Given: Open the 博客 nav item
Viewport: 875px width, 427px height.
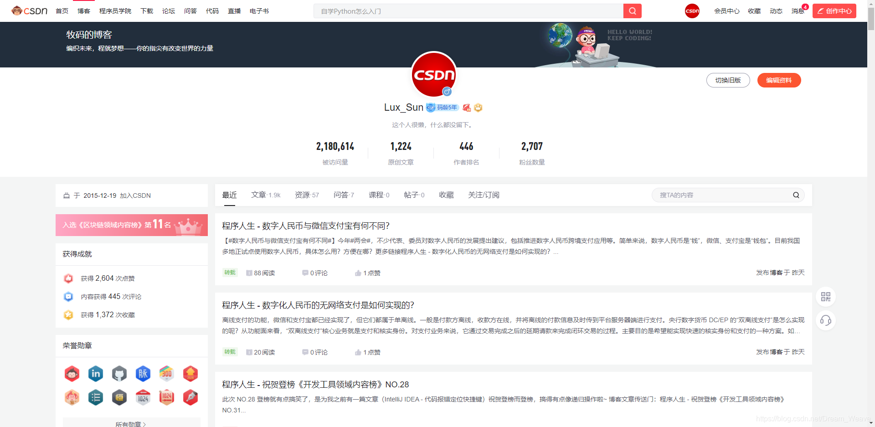Looking at the screenshot, I should 84,11.
